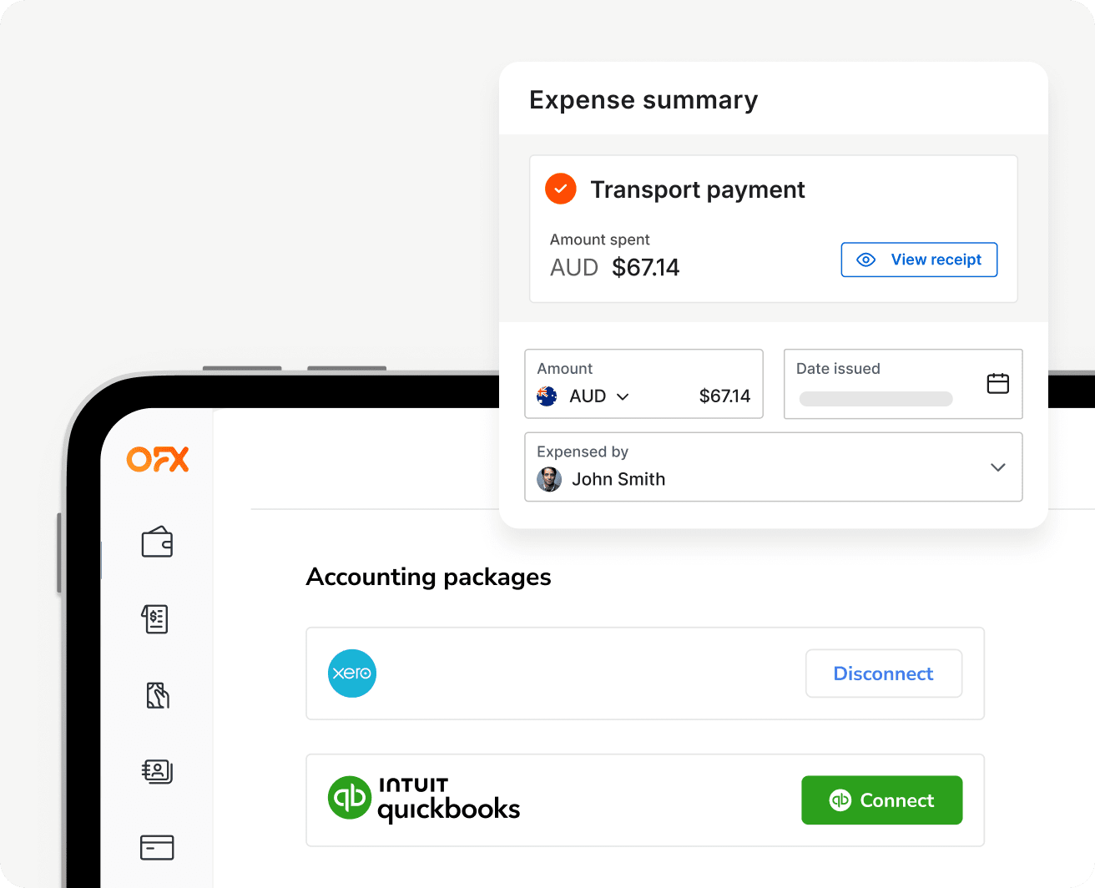Connect the QuickBooks accounting package
1095x888 pixels.
tap(881, 800)
